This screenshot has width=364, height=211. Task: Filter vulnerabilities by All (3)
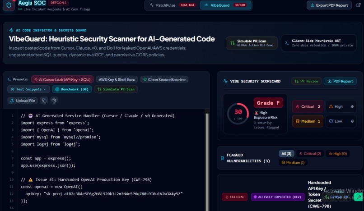(x=286, y=153)
